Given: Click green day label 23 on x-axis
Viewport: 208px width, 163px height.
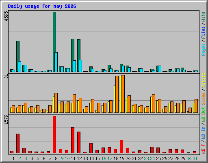Looking at the screenshot, I should point(146,159).
